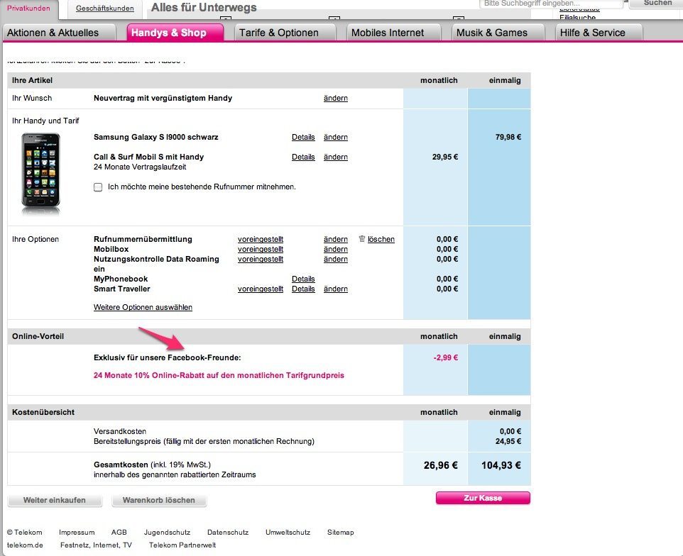Click voreingestellt link for Mobilbox
The width and height of the screenshot is (683, 556).
click(261, 250)
